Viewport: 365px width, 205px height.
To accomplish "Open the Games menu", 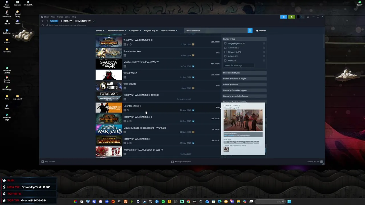I will 68,17.
